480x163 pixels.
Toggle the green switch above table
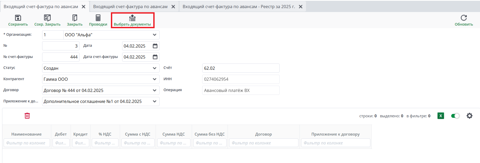[455, 116]
